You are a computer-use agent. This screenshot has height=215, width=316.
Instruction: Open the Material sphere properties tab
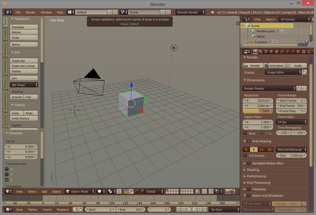(x=298, y=52)
